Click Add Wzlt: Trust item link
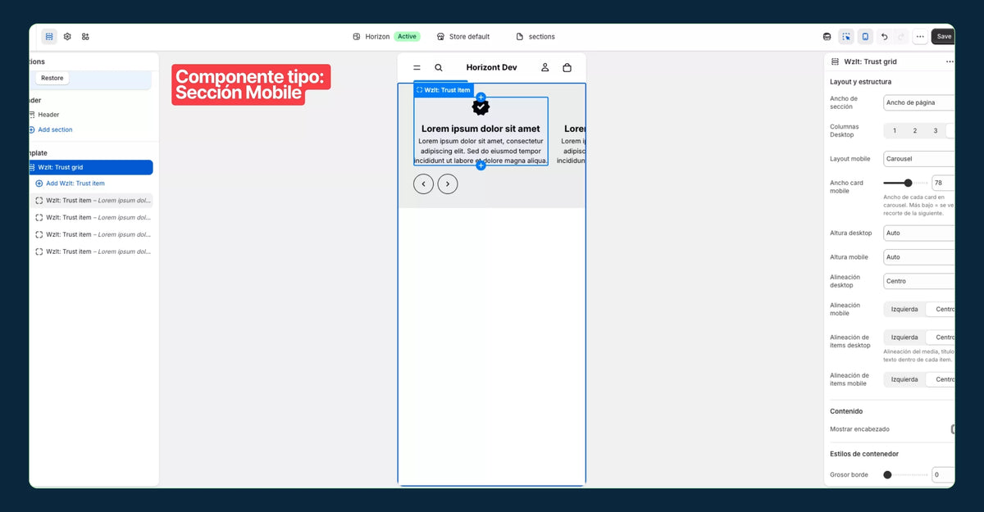984x512 pixels. coord(75,184)
